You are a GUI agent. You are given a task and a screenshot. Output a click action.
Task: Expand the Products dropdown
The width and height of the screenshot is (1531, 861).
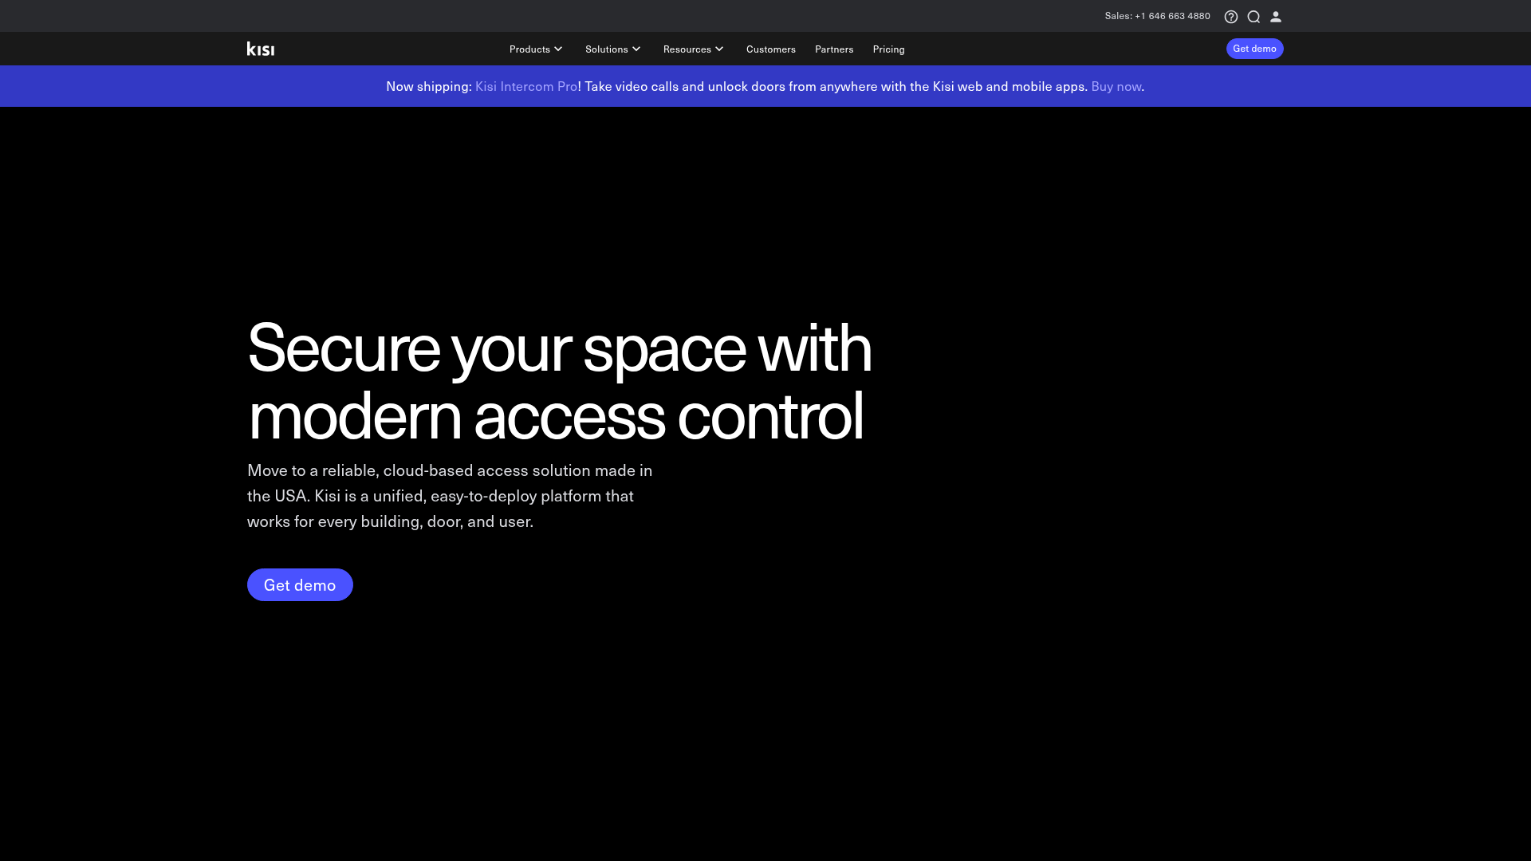tap(535, 49)
